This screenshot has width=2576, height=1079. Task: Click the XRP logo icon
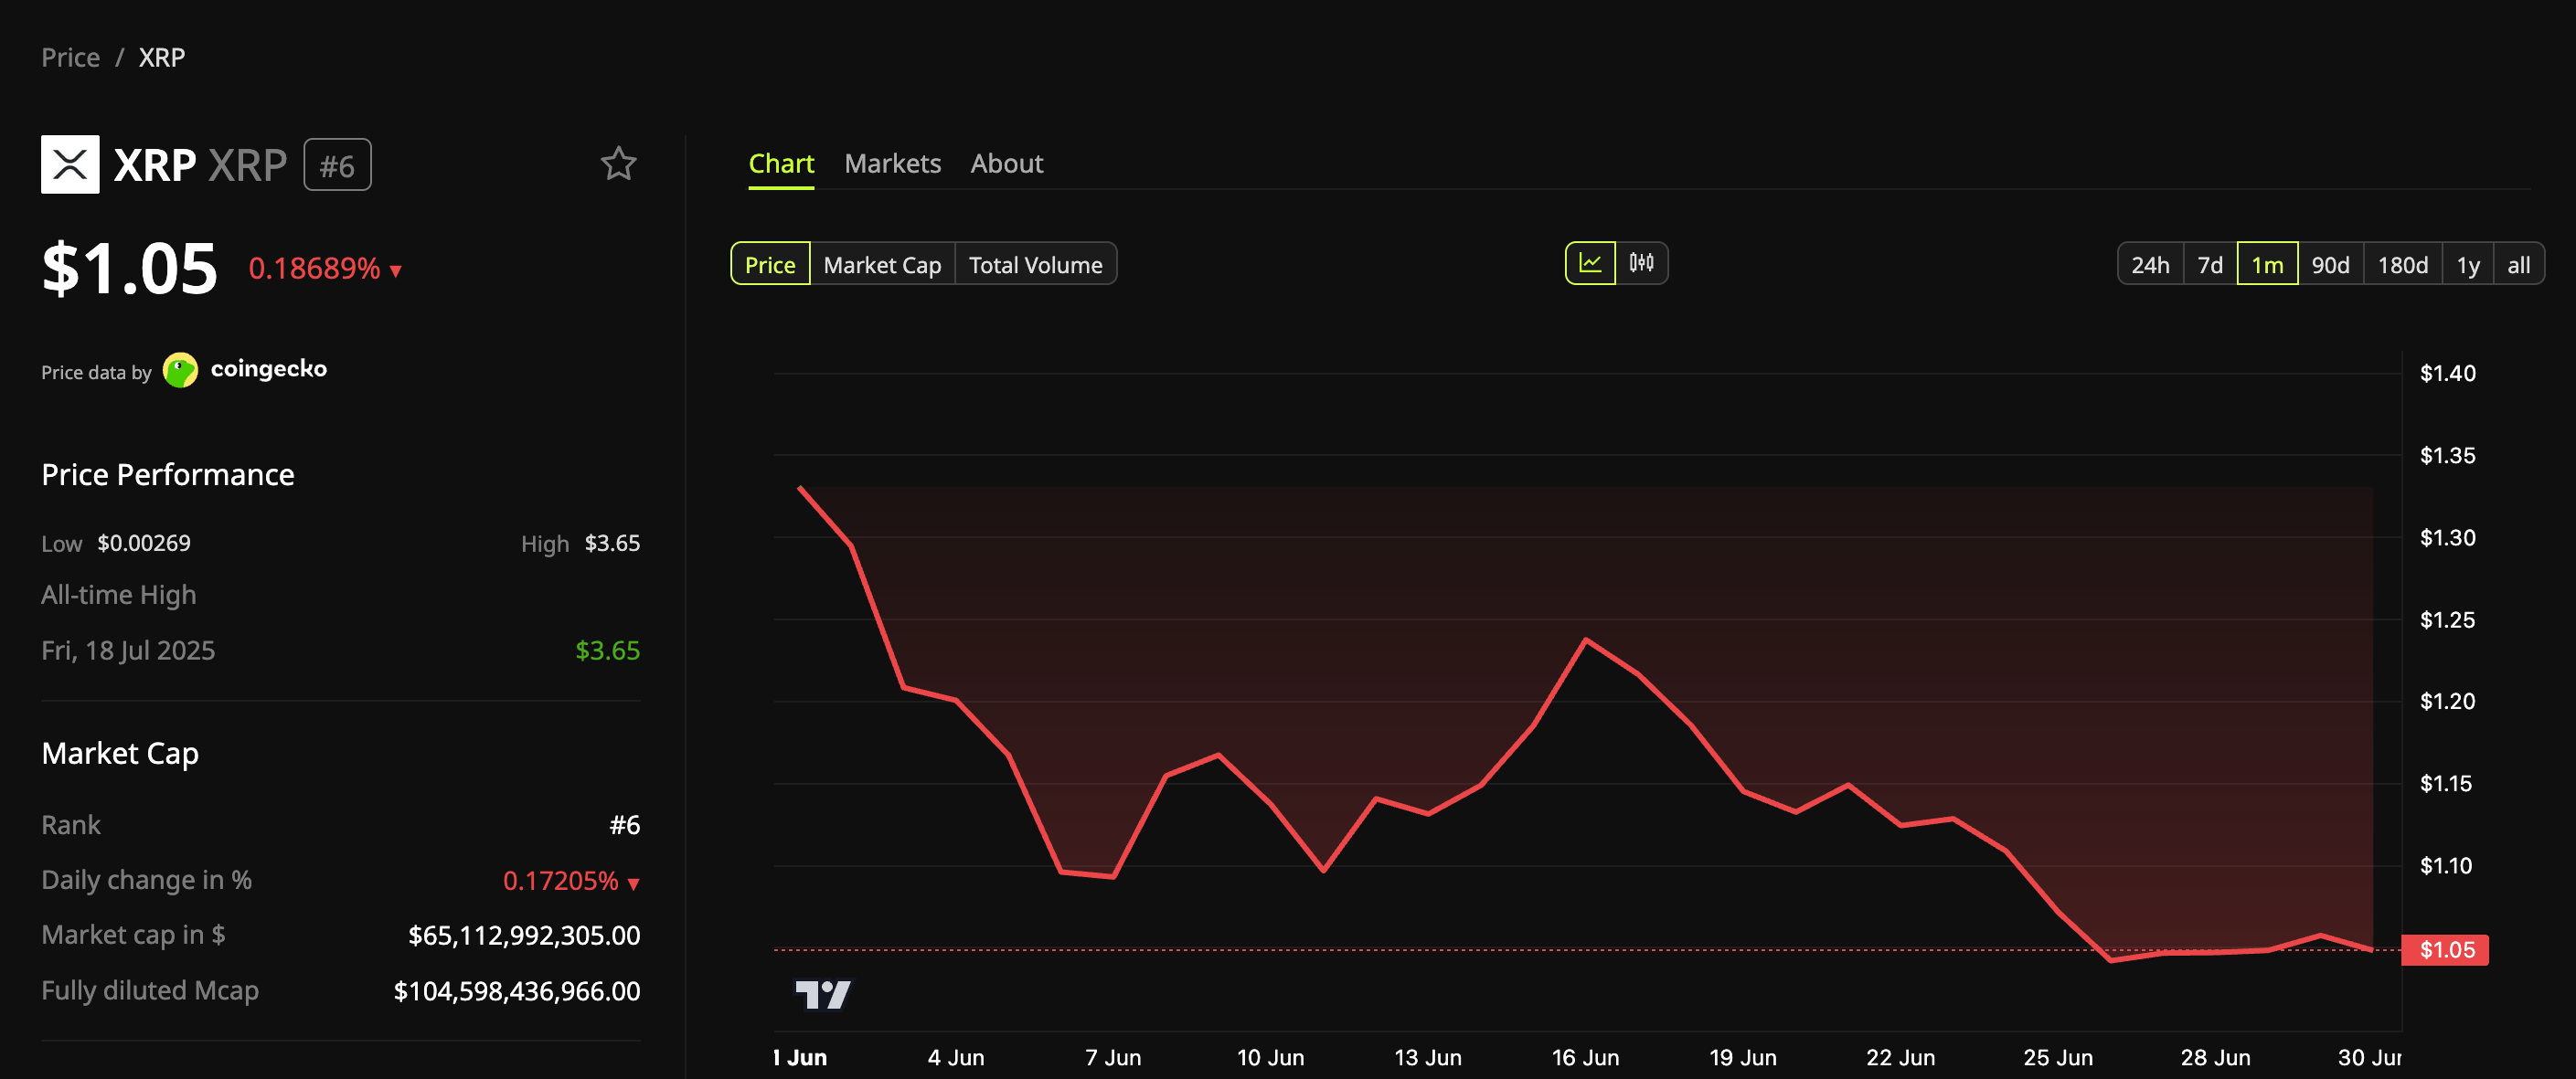coord(70,164)
